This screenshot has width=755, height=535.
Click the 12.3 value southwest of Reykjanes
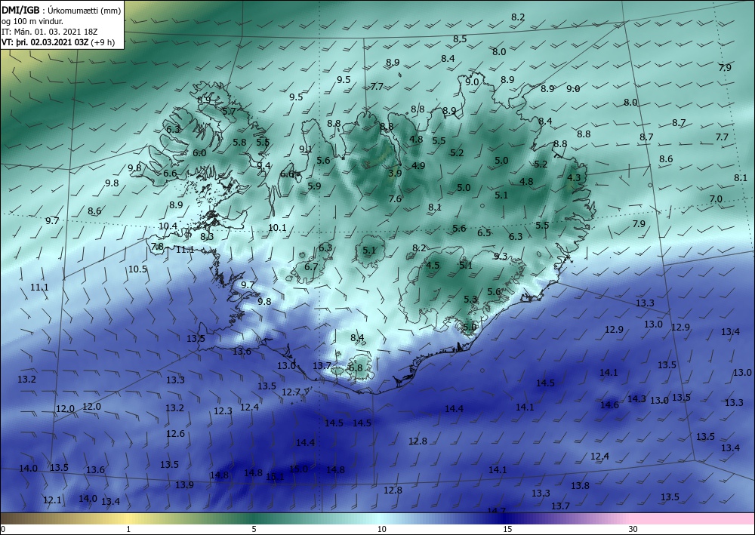pyautogui.click(x=223, y=411)
